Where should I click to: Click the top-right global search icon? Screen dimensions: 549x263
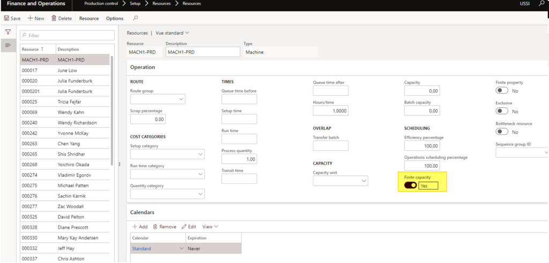click(x=540, y=4)
